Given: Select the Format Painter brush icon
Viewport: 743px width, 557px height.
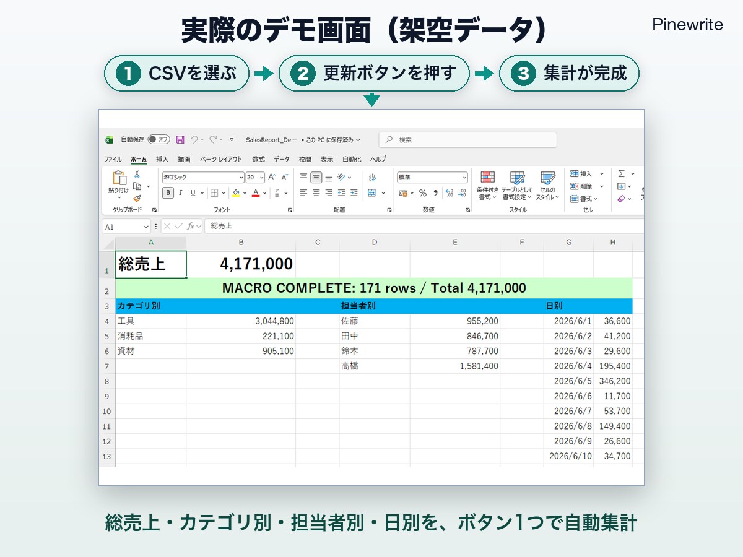Looking at the screenshot, I should pos(137,198).
